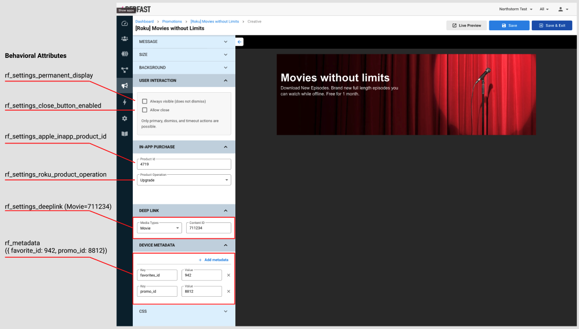The height and width of the screenshot is (329, 579).
Task: Click the Creative breadcrumb text
Action: point(254,22)
